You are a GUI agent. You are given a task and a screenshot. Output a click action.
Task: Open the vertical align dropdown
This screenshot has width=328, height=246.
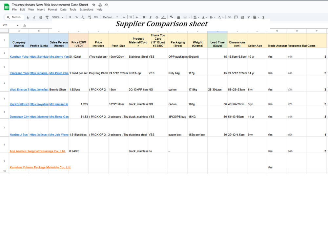coord(205,17)
